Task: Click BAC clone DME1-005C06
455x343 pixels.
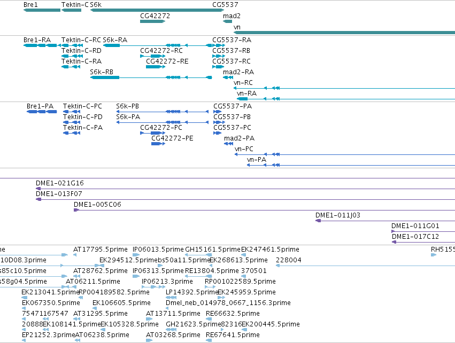Action: pyautogui.click(x=97, y=205)
